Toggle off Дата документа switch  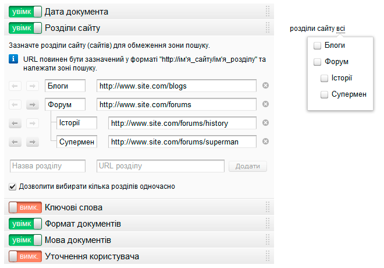(x=26, y=11)
